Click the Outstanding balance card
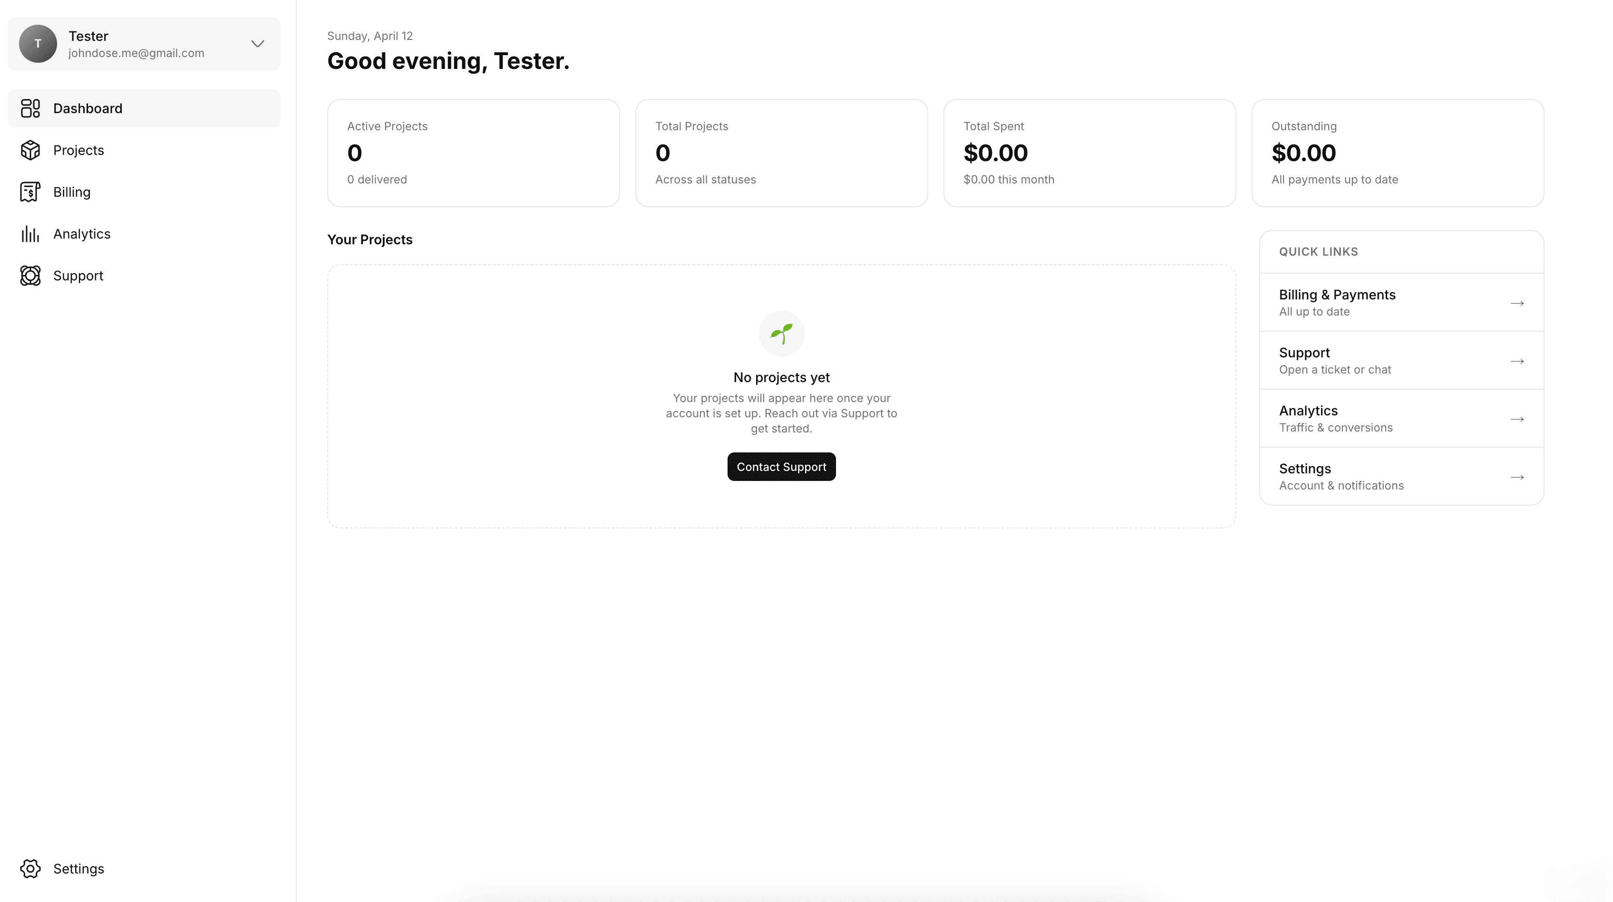This screenshot has width=1613, height=902. point(1398,153)
